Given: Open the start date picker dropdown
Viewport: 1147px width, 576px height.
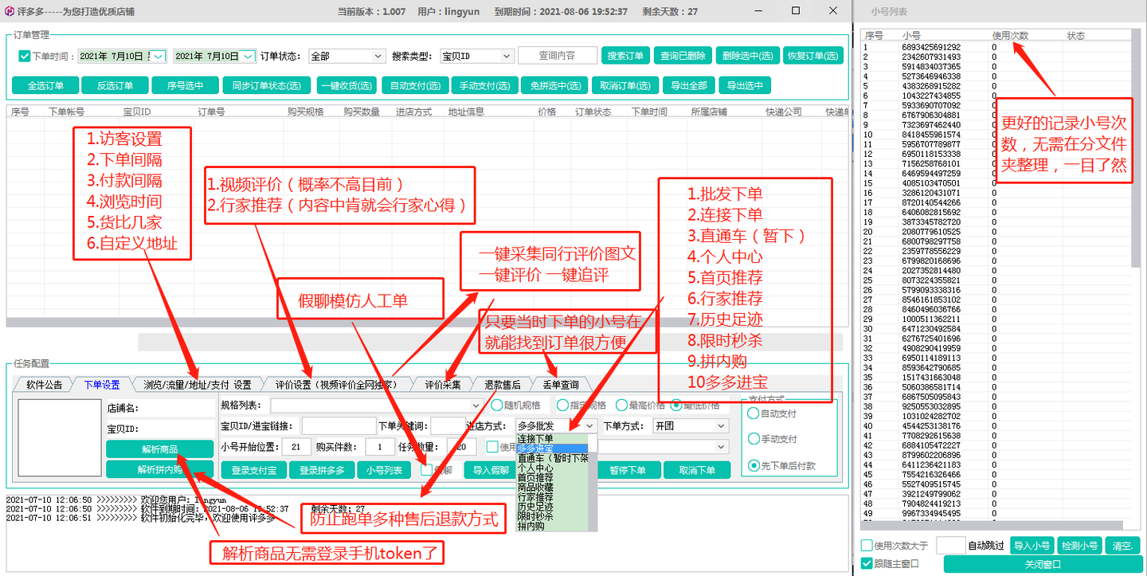Looking at the screenshot, I should 159,57.
